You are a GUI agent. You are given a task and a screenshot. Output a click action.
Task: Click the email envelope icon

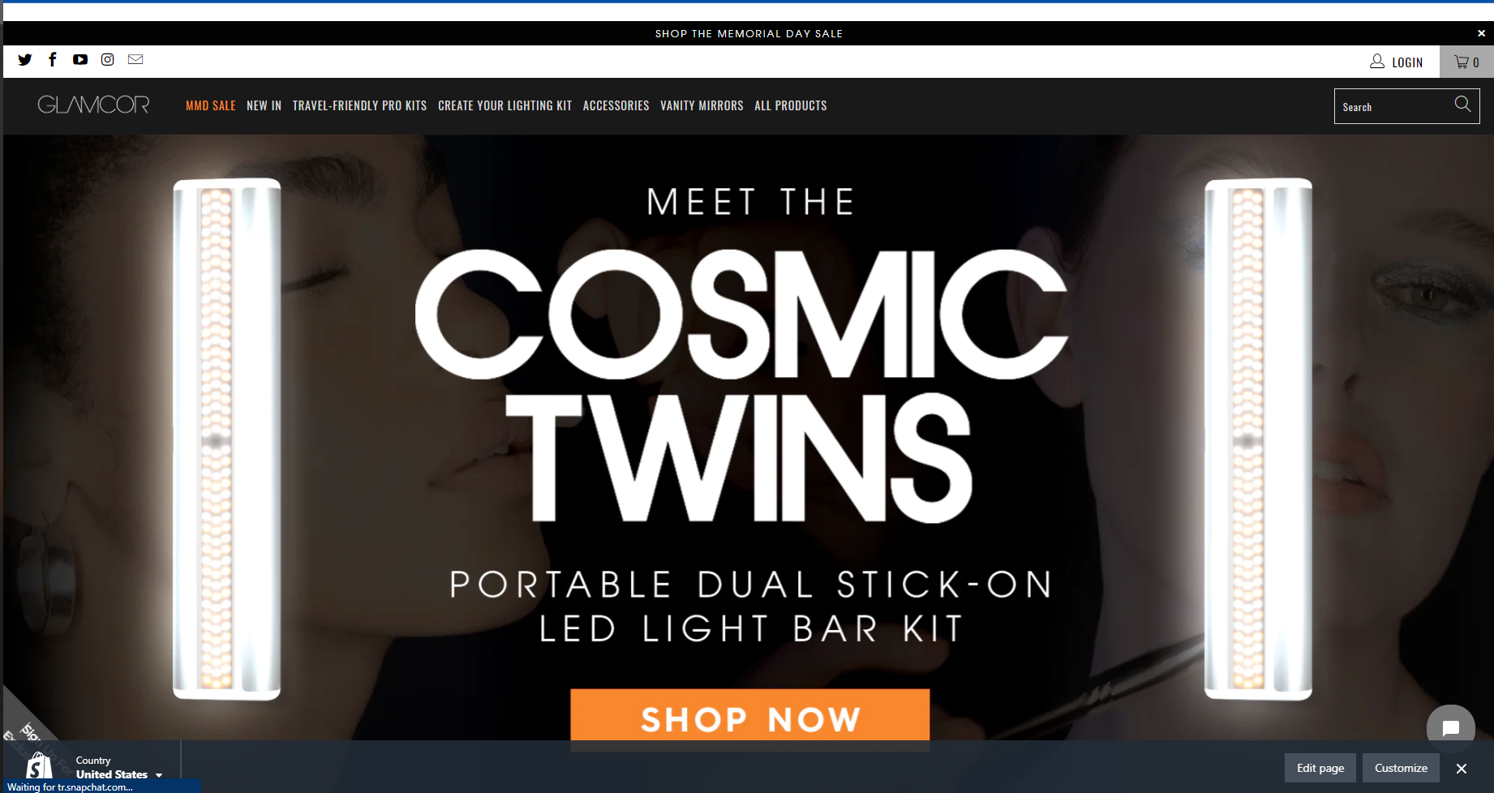(135, 59)
